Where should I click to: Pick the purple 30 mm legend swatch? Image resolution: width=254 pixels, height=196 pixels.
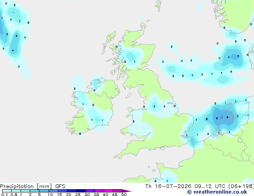point(90,191)
